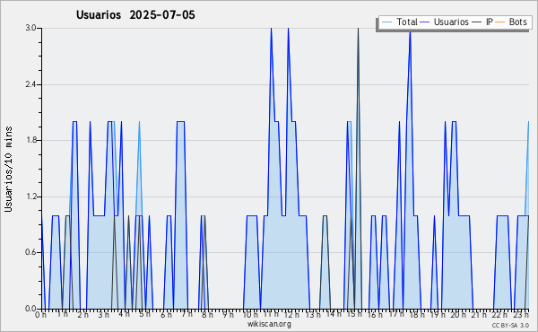
Task: Click the y-axis label 'Usuarios/10 mins'
Action: pyautogui.click(x=8, y=169)
